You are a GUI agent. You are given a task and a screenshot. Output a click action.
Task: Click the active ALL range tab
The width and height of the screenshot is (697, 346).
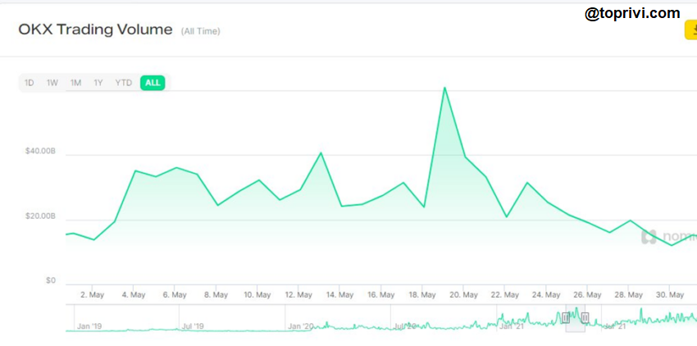[153, 83]
